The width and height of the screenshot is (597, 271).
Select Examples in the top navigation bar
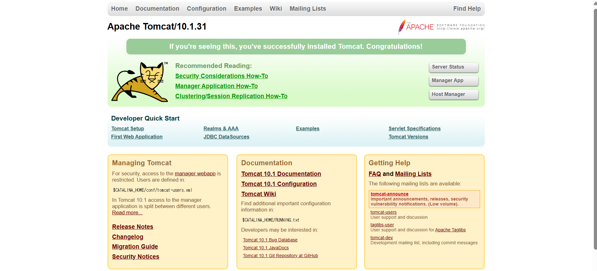tap(248, 9)
